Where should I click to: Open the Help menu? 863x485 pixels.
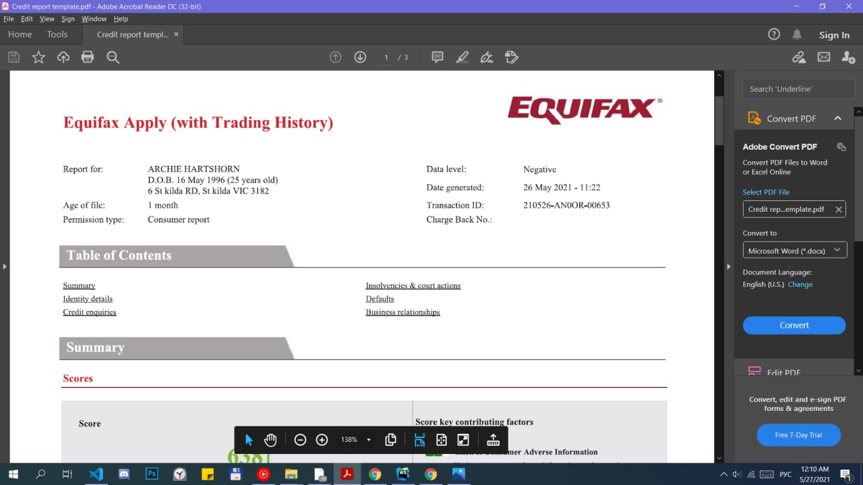pos(121,19)
